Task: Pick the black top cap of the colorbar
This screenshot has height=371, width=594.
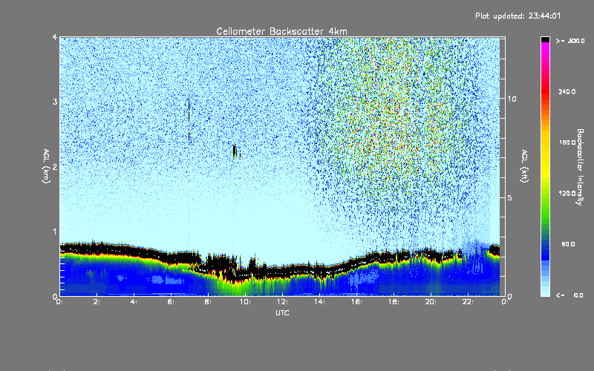Action: point(545,39)
